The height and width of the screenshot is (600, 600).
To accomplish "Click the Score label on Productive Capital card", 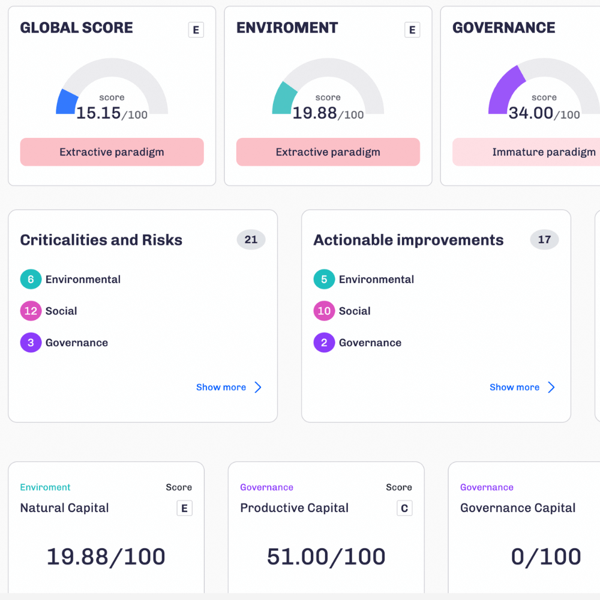I will click(x=399, y=487).
